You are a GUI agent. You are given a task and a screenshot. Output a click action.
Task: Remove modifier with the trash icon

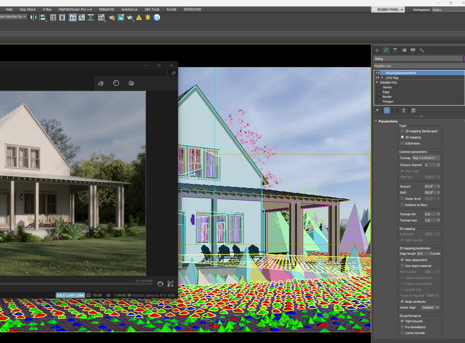point(404,110)
